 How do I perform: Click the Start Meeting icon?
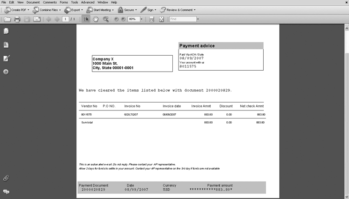click(x=89, y=10)
